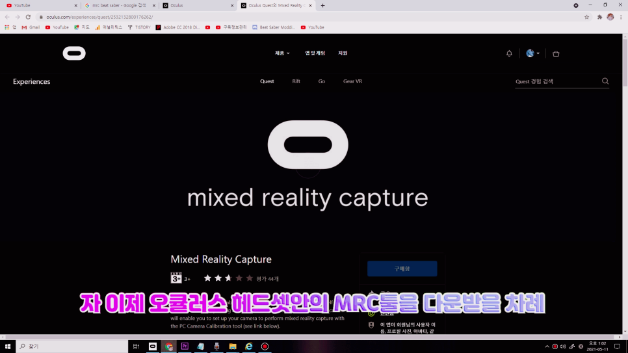Click the taskbar search box 찾기
This screenshot has height=353, width=628.
tap(72, 346)
